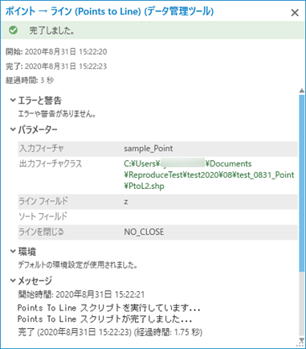The image size is (306, 349).
Task: Open the Points to Line tool title link
Action: coord(109,11)
